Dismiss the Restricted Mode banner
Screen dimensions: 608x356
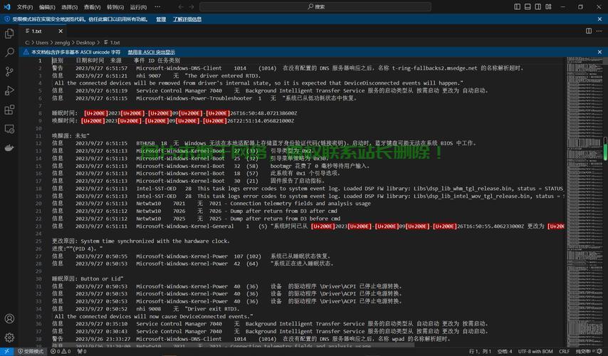pos(599,19)
